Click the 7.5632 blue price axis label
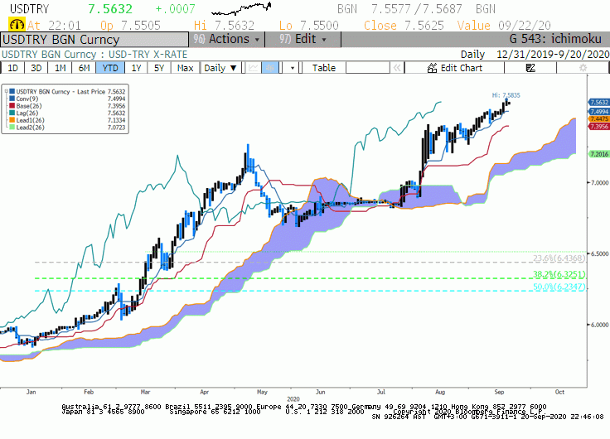Image resolution: width=610 pixels, height=439 pixels. click(x=598, y=102)
